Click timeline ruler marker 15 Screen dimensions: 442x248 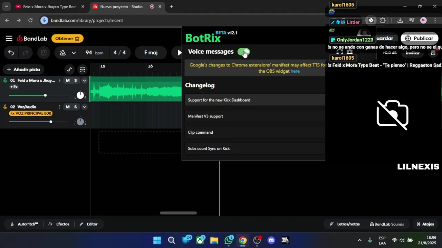[103, 66]
